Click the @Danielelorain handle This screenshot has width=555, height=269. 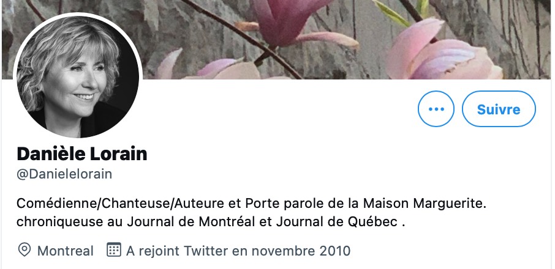pyautogui.click(x=64, y=174)
